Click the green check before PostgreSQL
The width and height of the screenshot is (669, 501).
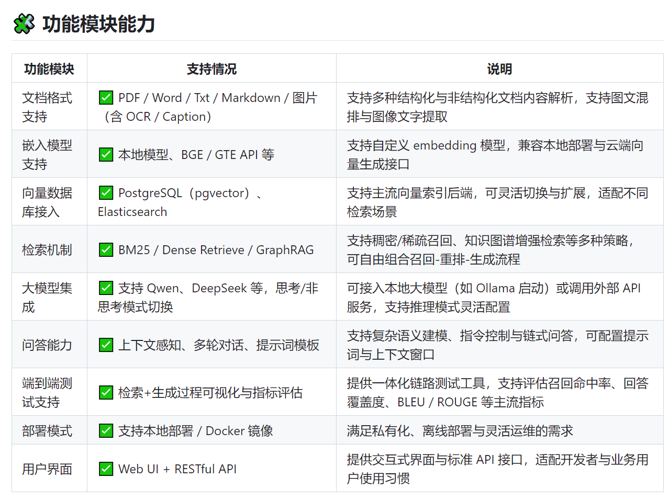pos(106,193)
